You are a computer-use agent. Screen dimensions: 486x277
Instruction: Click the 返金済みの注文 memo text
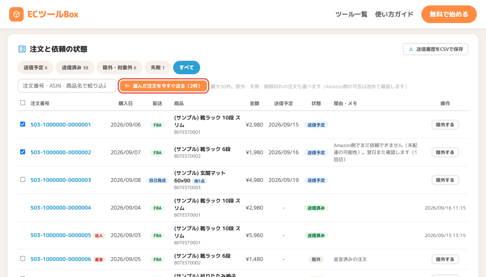[350, 259]
